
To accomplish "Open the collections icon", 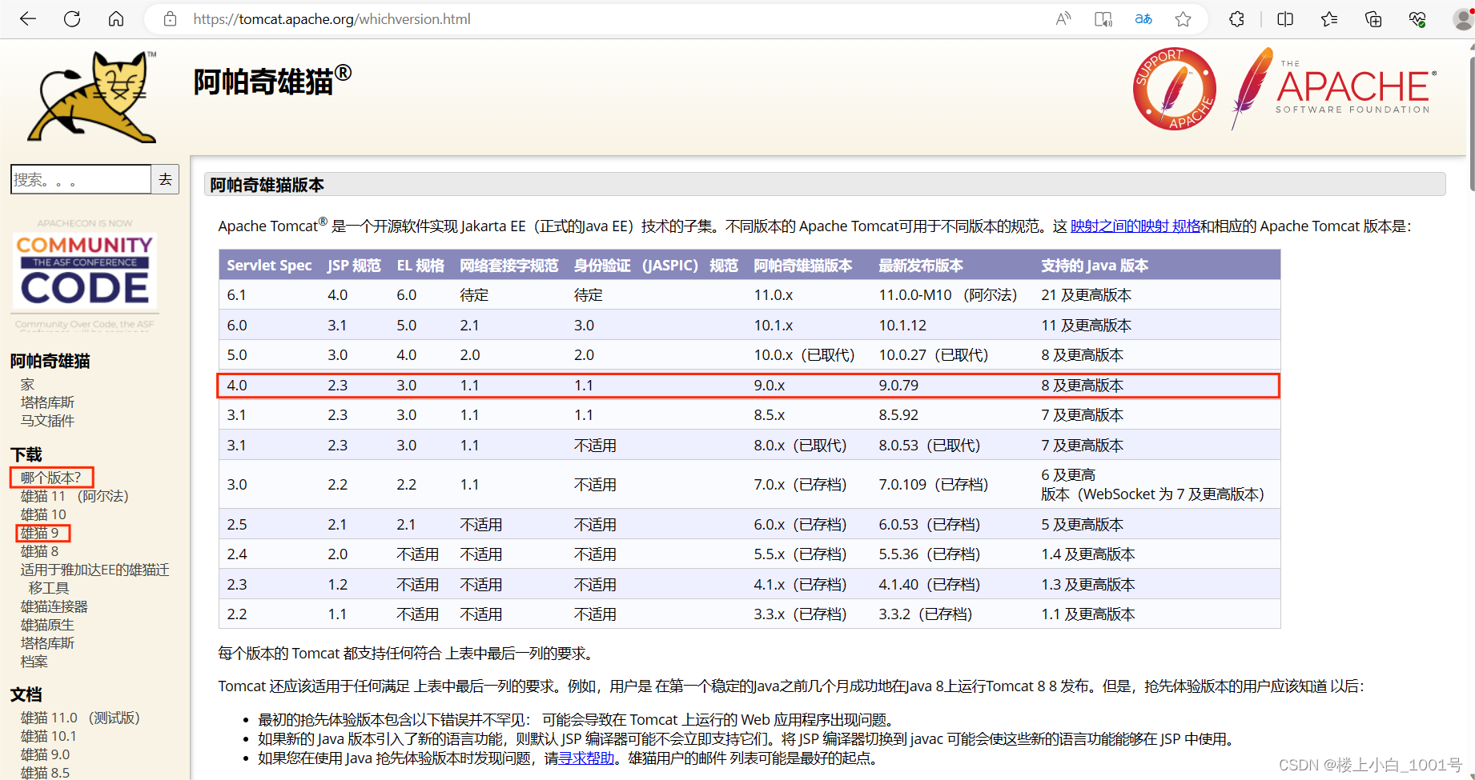I will 1373,19.
